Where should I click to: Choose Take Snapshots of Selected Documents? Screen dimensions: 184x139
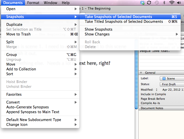pyautogui.click(x=130, y=17)
